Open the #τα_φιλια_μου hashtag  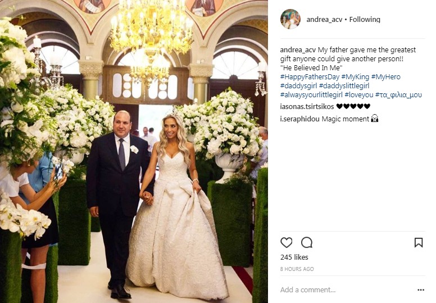click(398, 95)
